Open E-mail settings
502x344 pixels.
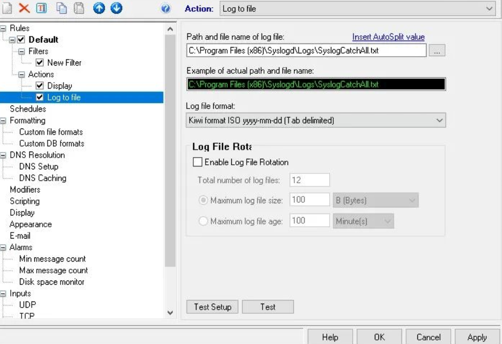(20, 236)
